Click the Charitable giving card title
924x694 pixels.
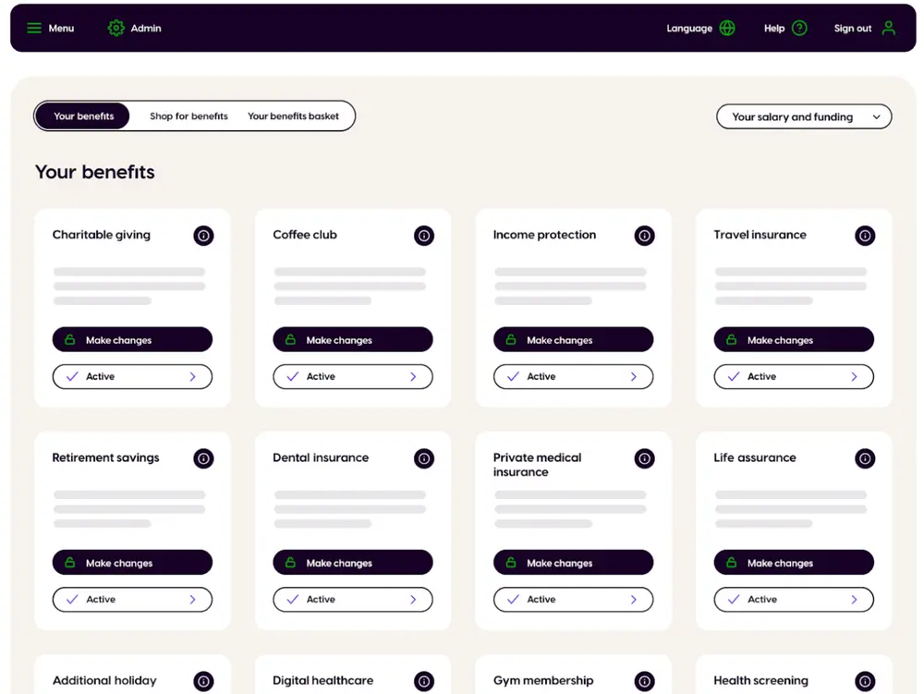coord(102,235)
